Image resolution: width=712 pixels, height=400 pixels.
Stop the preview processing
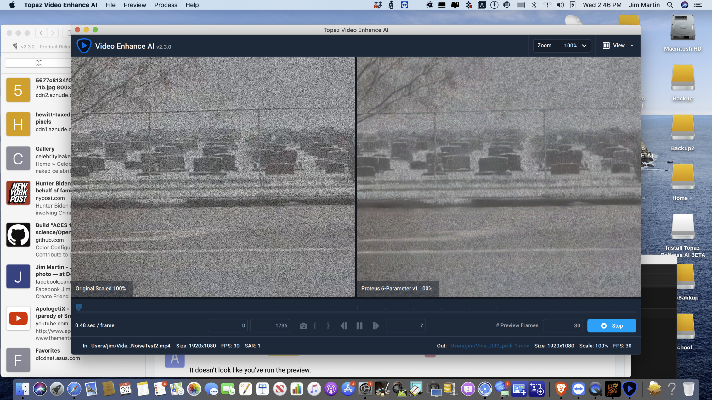[x=611, y=326]
